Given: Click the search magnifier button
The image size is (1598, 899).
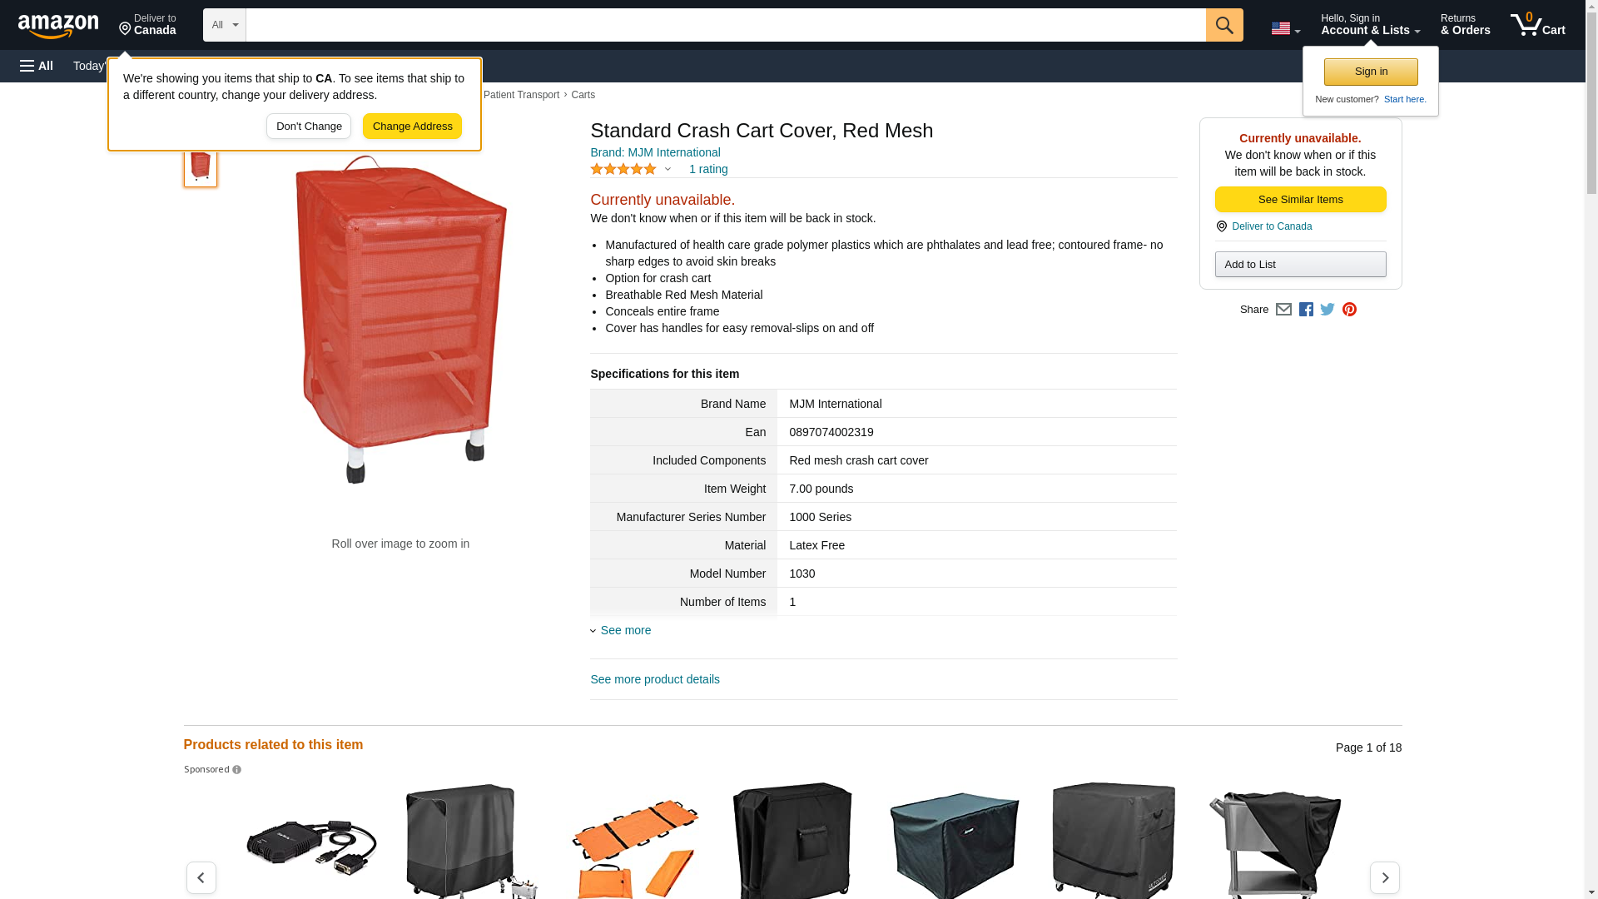Looking at the screenshot, I should (x=1223, y=25).
